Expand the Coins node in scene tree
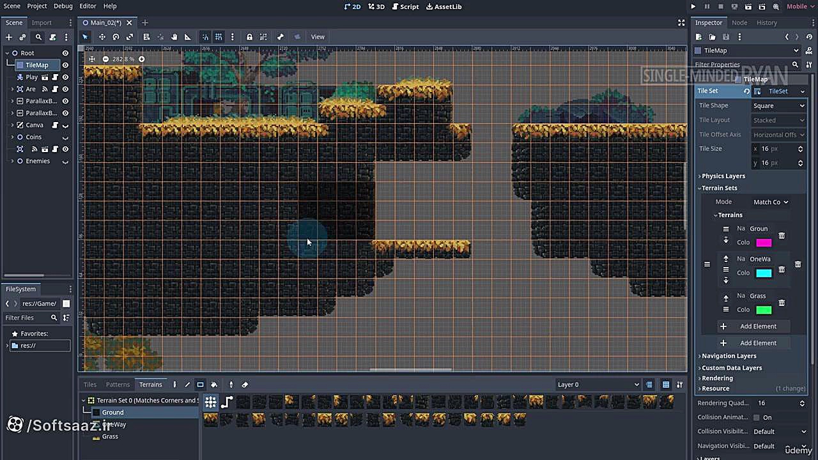The image size is (818, 460). tap(12, 137)
